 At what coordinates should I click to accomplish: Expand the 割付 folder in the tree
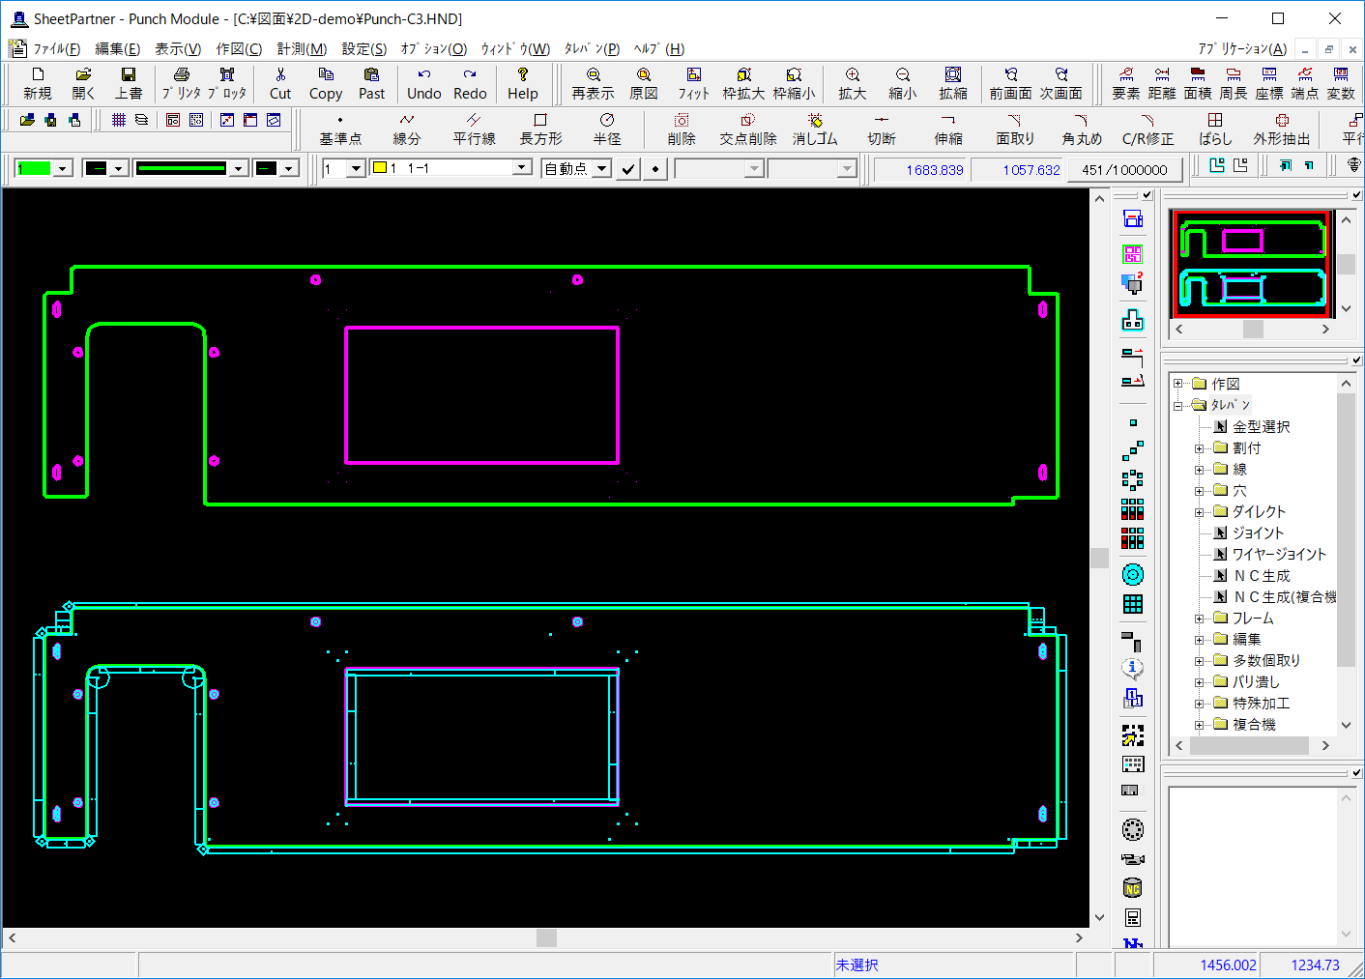(x=1199, y=447)
